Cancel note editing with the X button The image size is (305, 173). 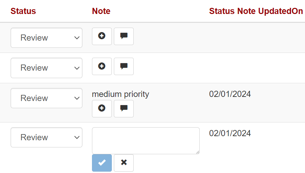click(x=124, y=163)
